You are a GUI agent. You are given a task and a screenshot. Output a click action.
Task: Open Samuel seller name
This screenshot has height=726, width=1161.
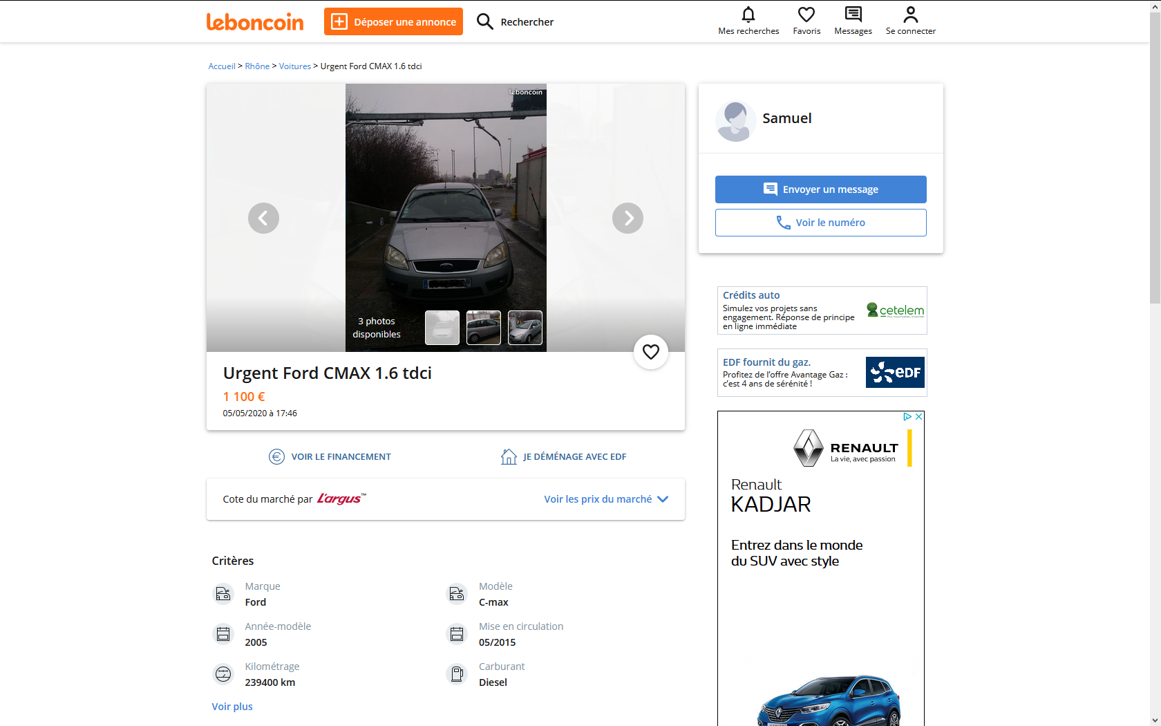tap(787, 118)
